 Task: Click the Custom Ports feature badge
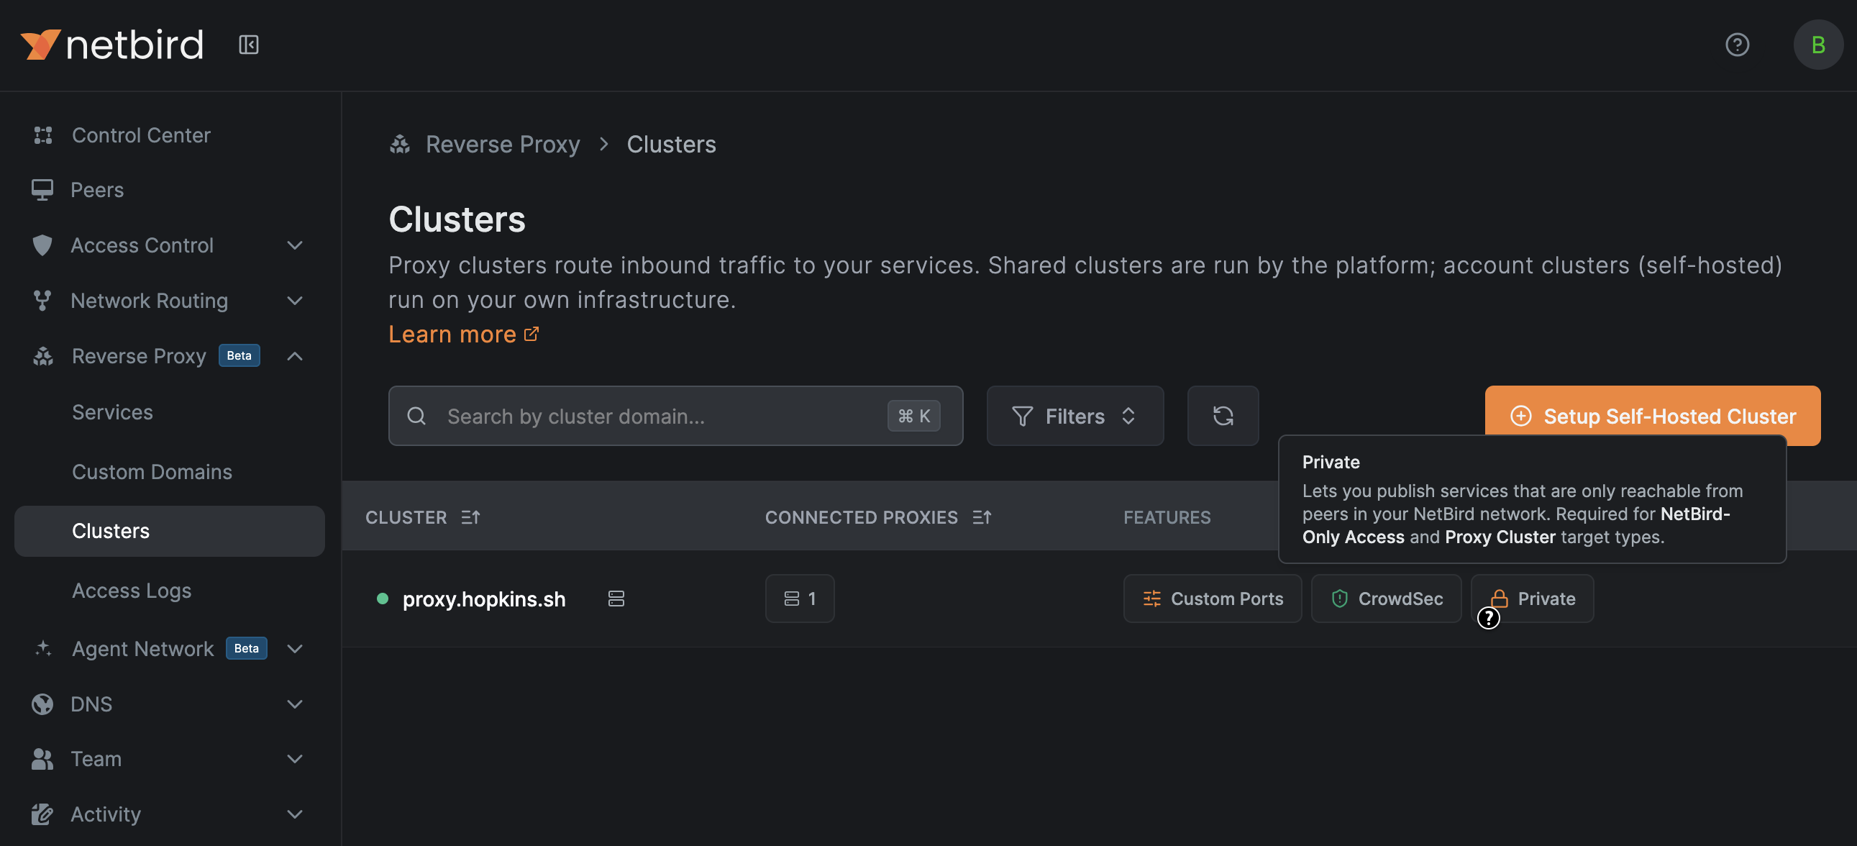point(1212,599)
